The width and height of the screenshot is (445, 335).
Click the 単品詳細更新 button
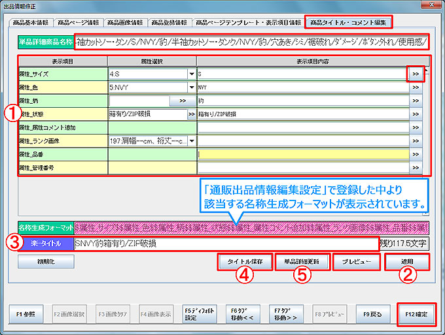coord(302,262)
